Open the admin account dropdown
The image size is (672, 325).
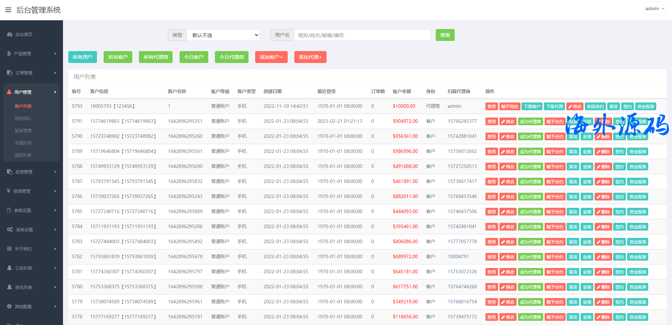(x=654, y=8)
